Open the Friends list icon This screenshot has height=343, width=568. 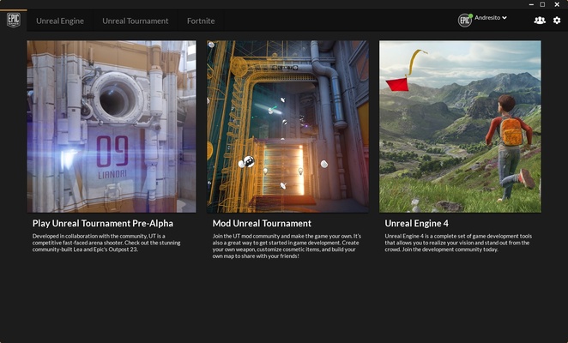[540, 21]
